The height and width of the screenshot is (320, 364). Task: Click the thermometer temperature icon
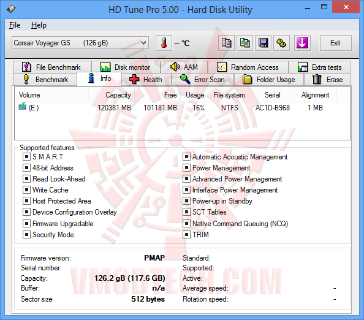(164, 43)
